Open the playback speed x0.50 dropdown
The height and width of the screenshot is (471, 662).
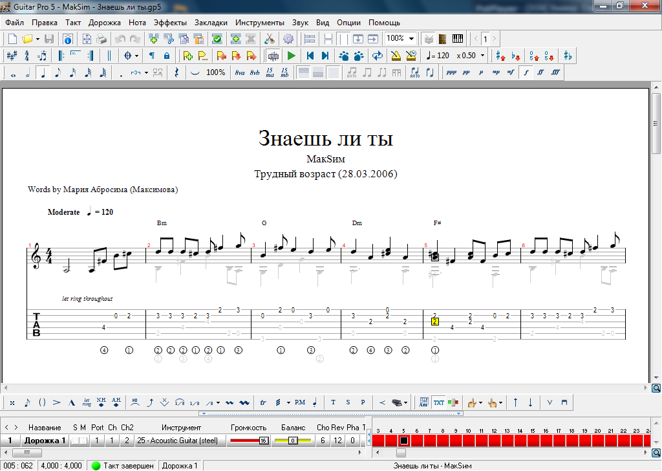(x=482, y=56)
